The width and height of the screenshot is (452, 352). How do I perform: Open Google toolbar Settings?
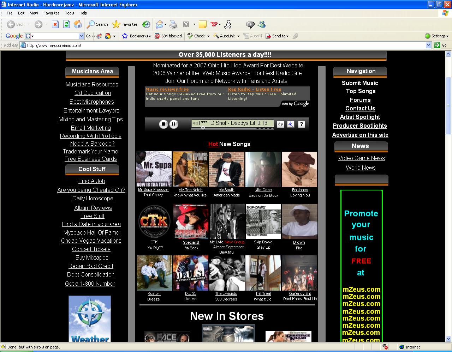click(436, 36)
